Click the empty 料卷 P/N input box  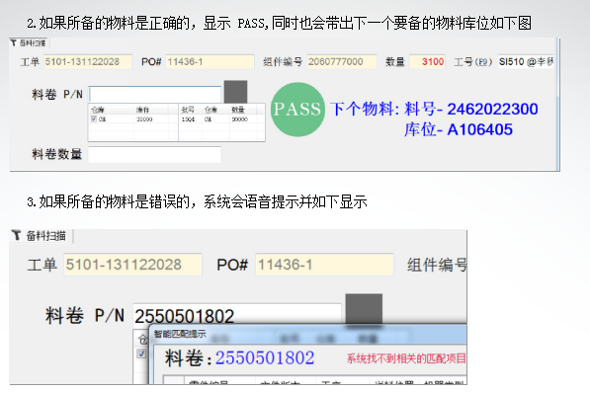click(155, 94)
